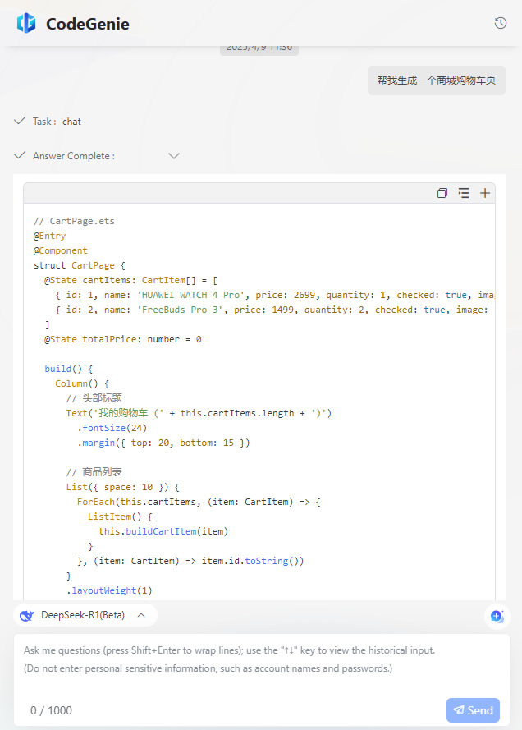522x730 pixels.
Task: Copy code block with copy icon
Action: pyautogui.click(x=442, y=193)
